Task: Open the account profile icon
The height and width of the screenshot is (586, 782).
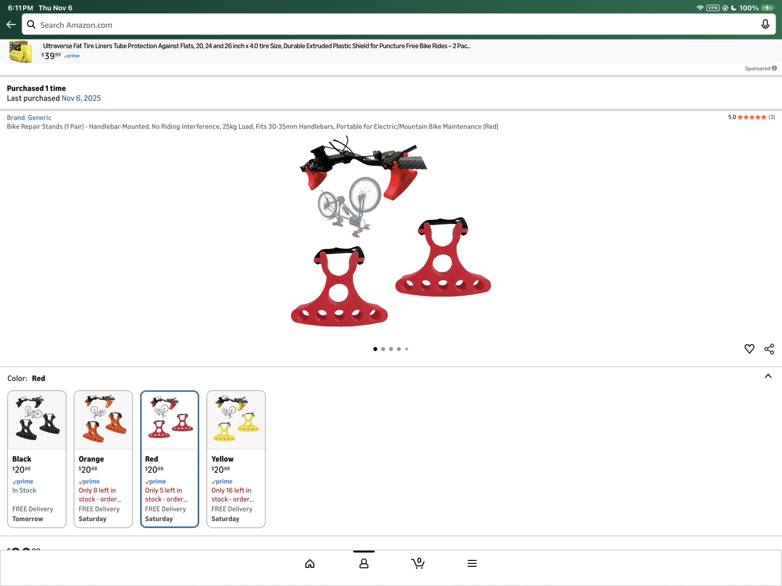Action: [x=364, y=563]
